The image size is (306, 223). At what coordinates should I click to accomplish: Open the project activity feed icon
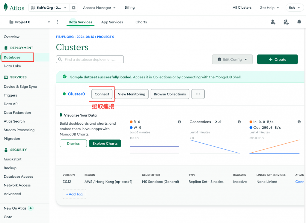(286, 22)
